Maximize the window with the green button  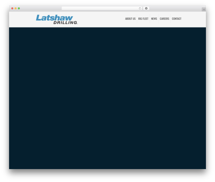19,8
